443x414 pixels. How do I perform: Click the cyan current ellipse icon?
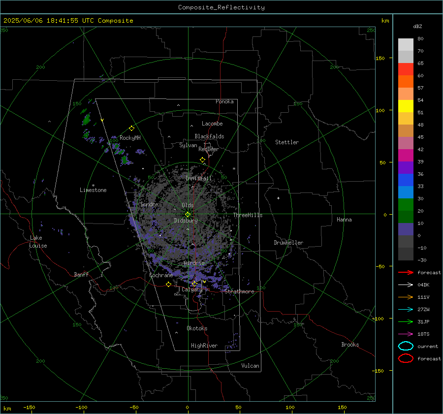(406, 346)
